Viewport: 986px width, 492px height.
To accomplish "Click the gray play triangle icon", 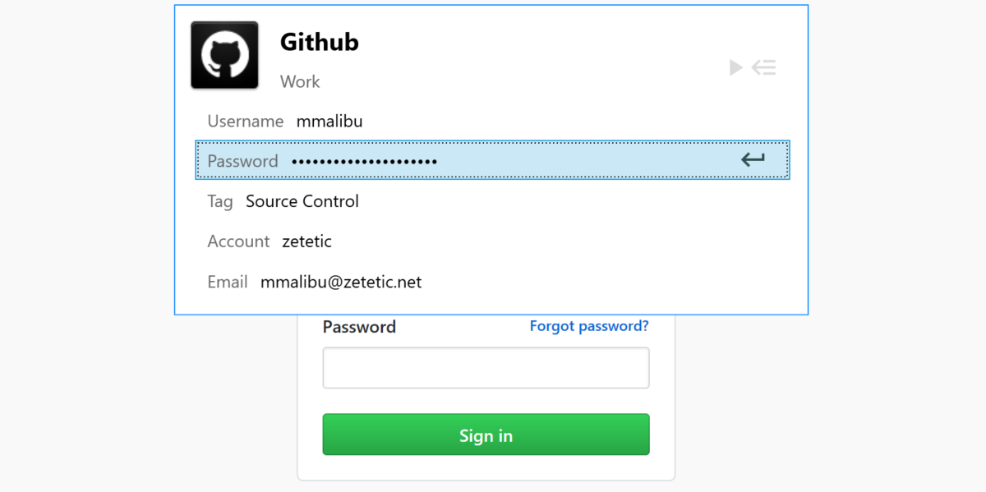I will 736,67.
